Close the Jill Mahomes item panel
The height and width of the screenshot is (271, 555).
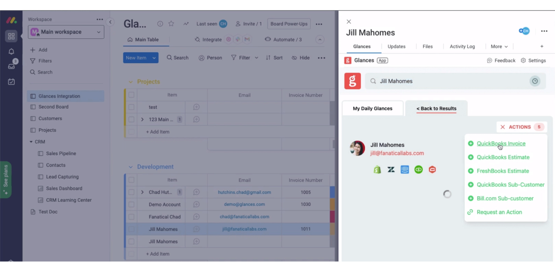(x=349, y=21)
